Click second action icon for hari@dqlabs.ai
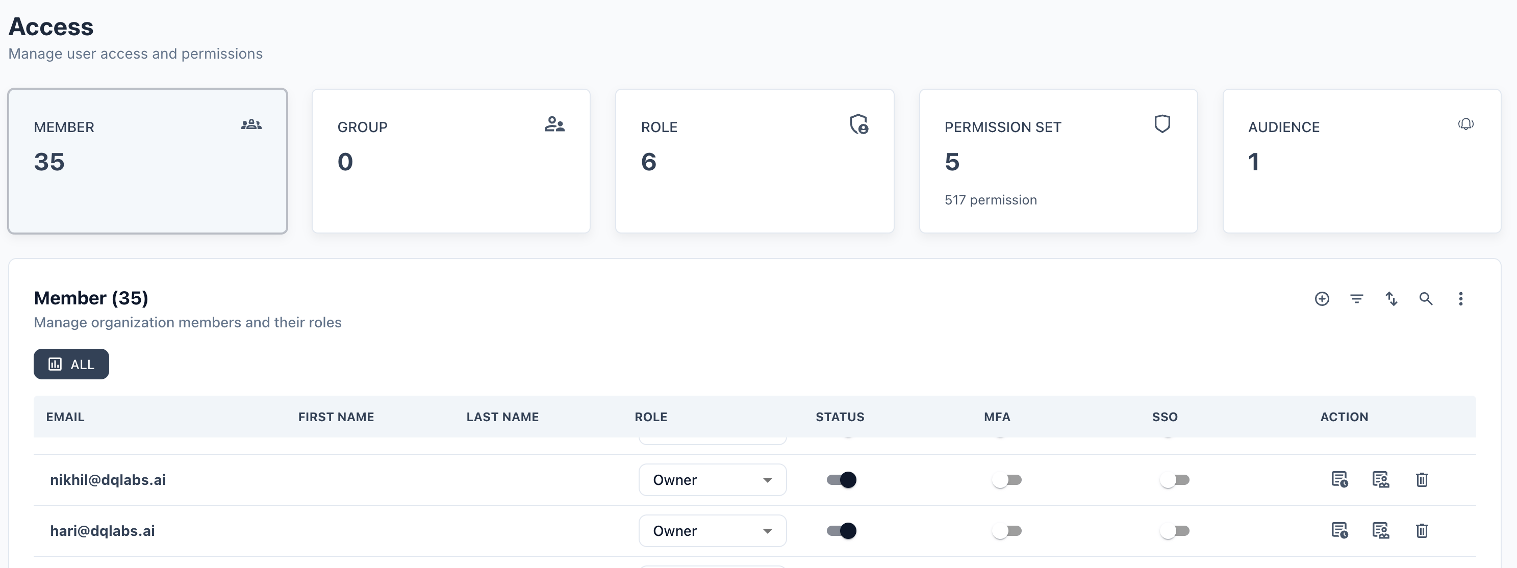Screen dimensions: 1517x568 click(1381, 531)
